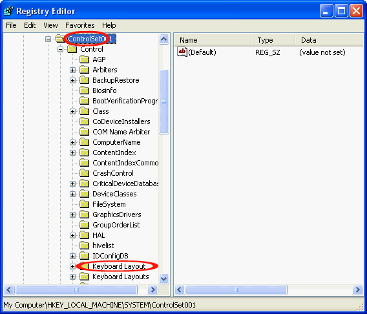Screen dimensions: 367x314
Task: Open the Edit menu
Action: click(x=30, y=25)
